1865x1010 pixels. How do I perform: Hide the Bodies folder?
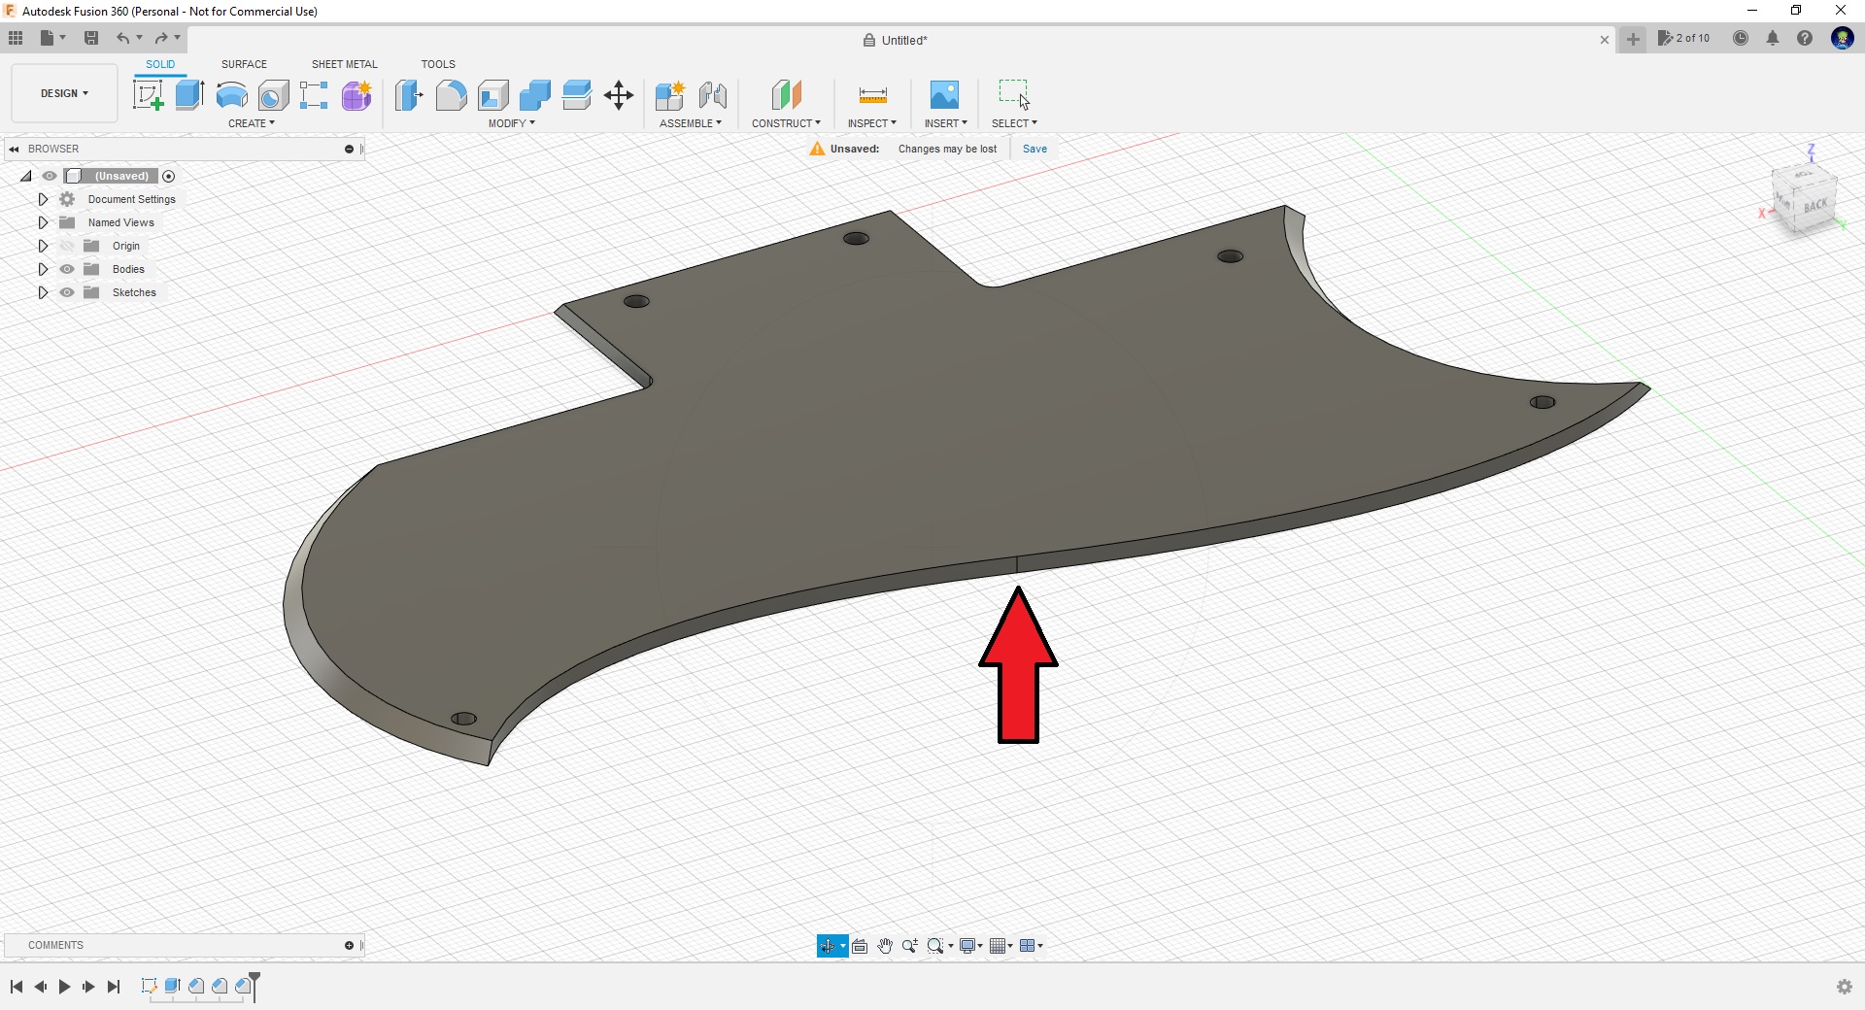point(67,269)
